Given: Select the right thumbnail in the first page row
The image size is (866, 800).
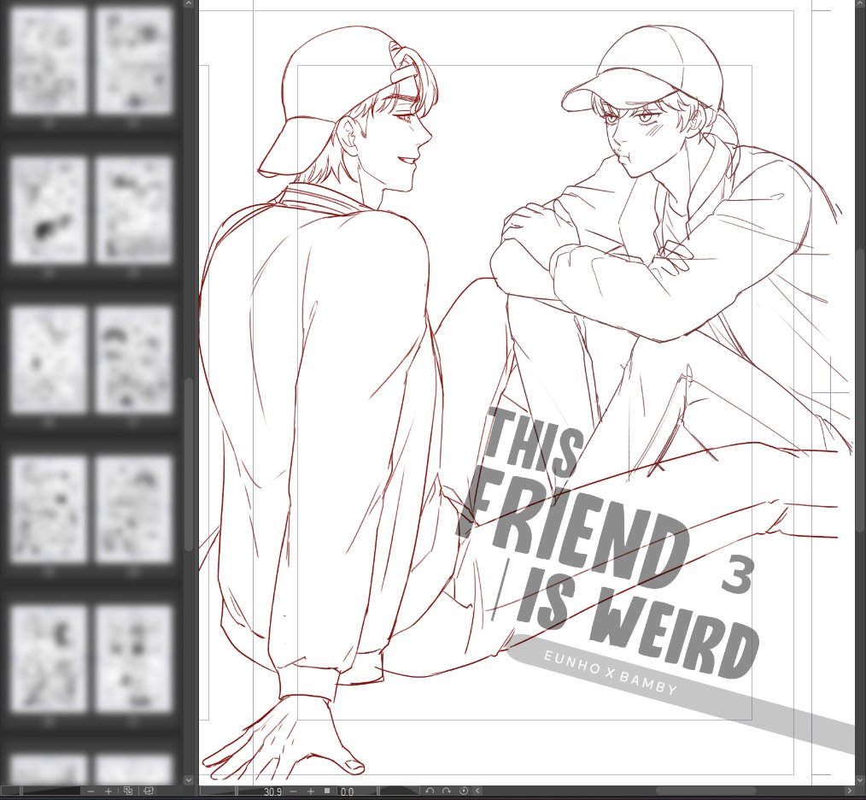Looking at the screenshot, I should [133, 60].
